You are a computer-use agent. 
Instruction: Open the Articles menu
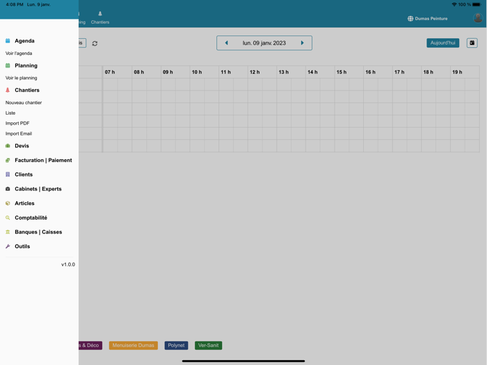click(x=24, y=203)
